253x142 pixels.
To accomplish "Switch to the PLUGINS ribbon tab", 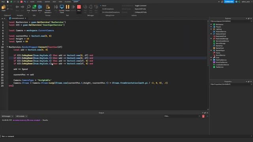I will click(68, 2).
